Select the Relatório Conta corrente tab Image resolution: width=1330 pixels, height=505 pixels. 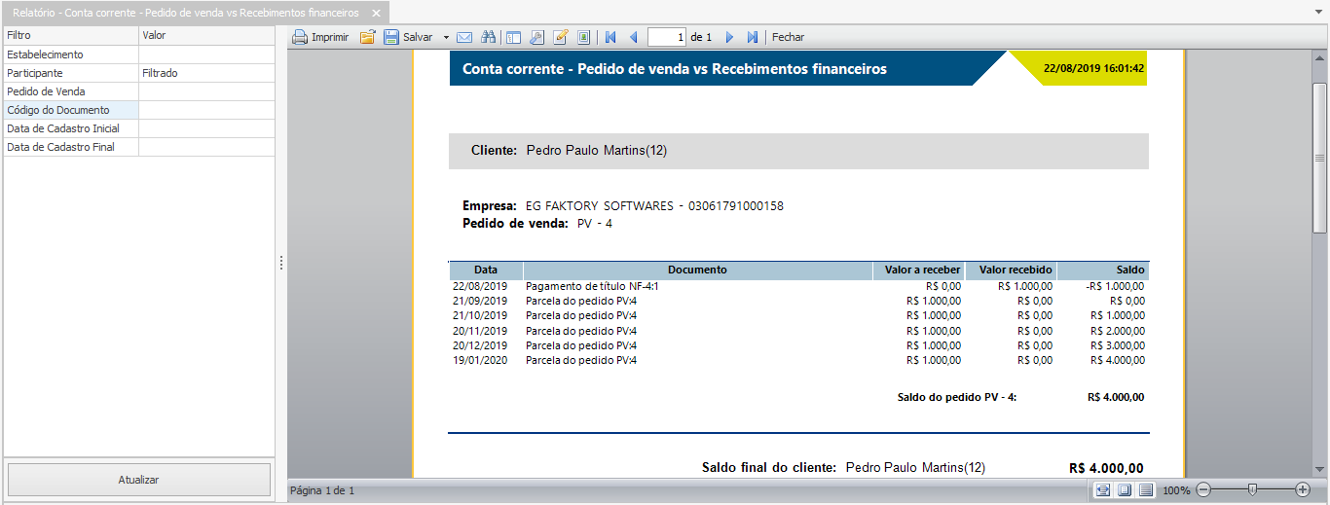185,13
